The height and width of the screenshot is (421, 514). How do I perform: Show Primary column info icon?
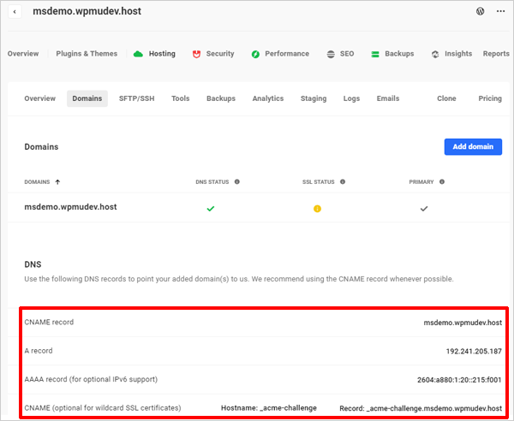[442, 181]
